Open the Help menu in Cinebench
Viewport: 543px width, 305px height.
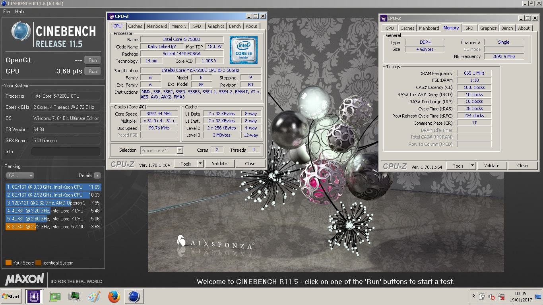[19, 12]
